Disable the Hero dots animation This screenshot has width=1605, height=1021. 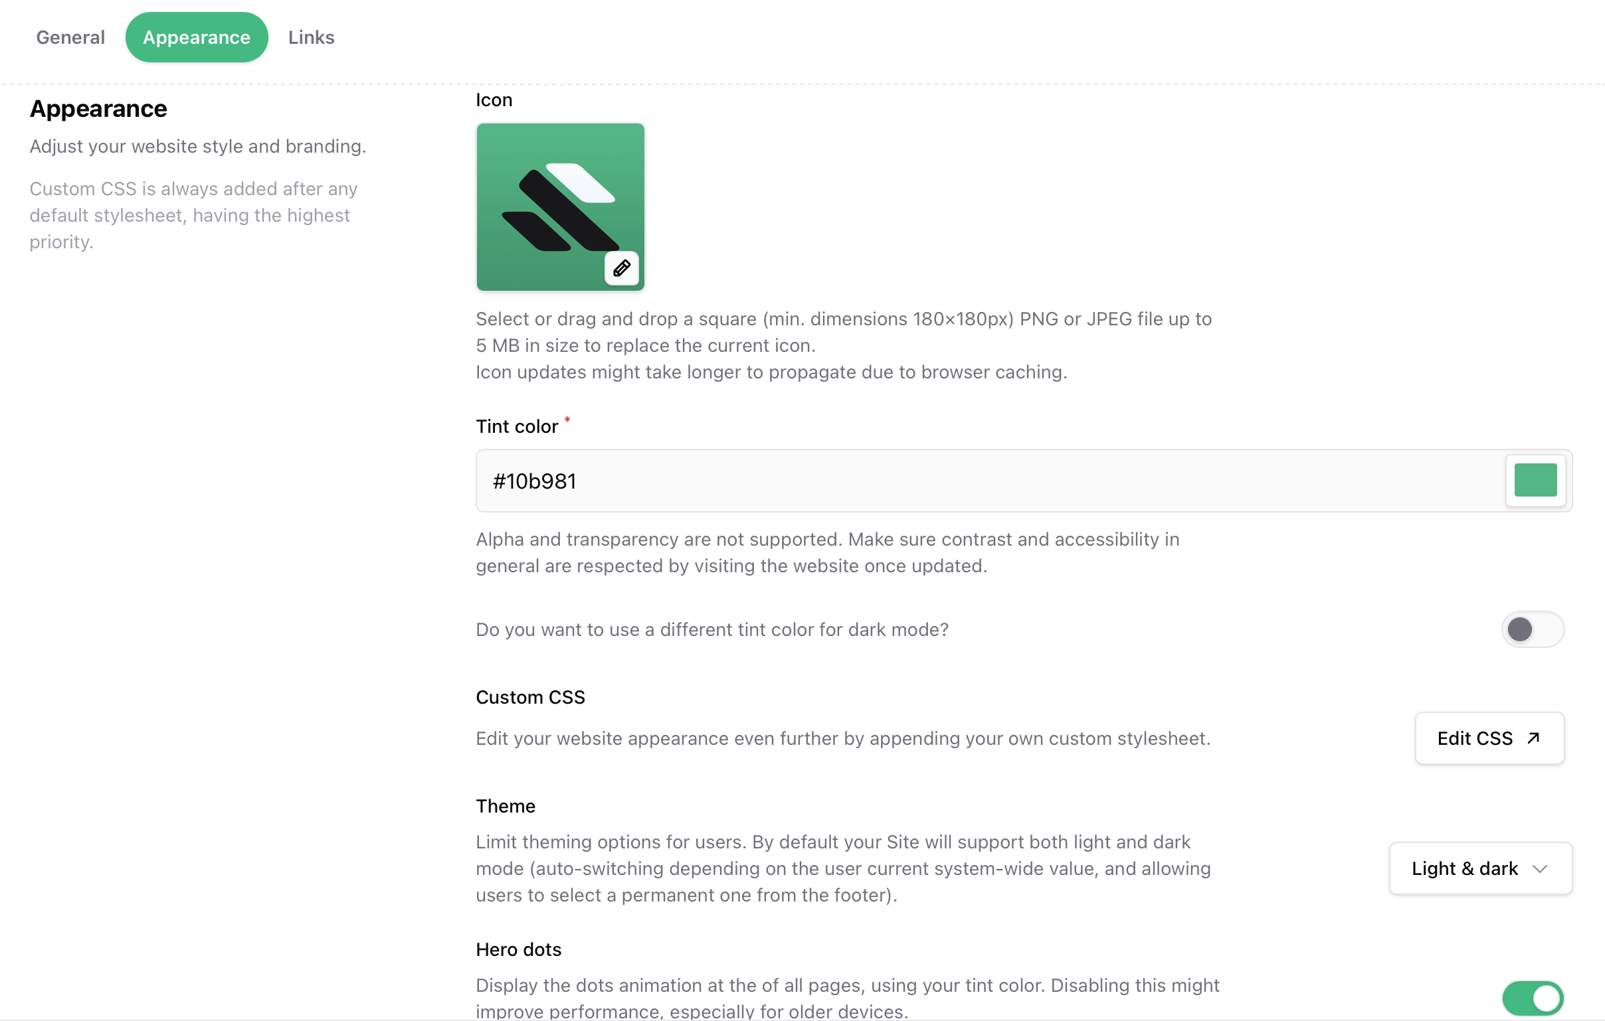(1533, 998)
